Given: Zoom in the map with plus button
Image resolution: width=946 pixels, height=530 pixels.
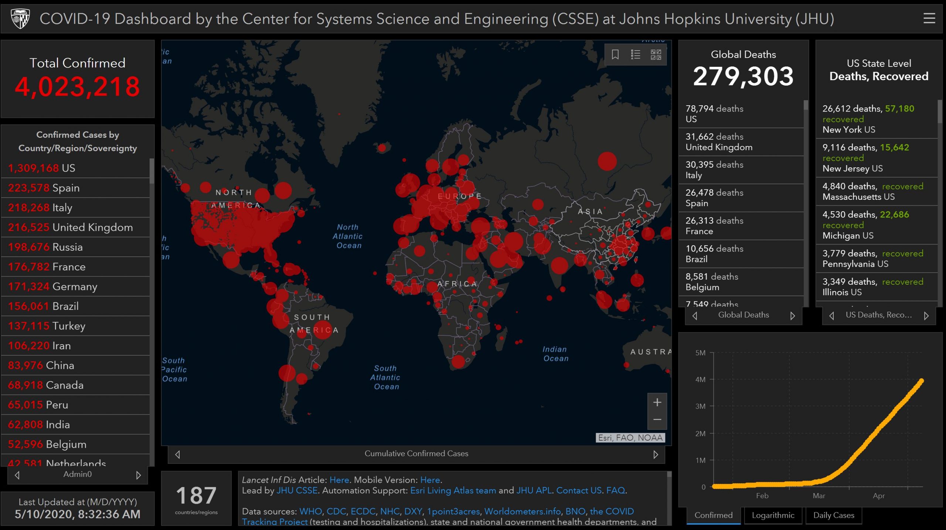Looking at the screenshot, I should coord(657,403).
